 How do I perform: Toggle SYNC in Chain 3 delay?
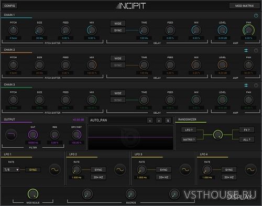coord(118,100)
